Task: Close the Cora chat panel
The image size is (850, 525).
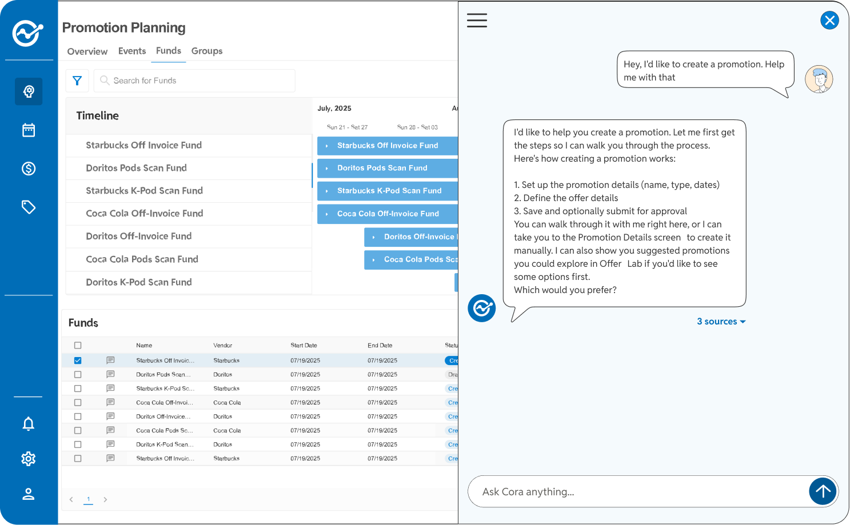Action: click(829, 21)
